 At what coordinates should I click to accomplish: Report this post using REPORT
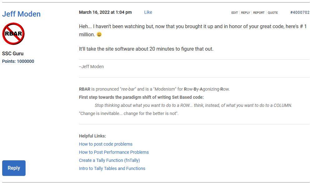(x=259, y=13)
